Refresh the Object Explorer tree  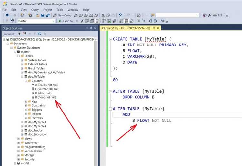(x=40, y=34)
